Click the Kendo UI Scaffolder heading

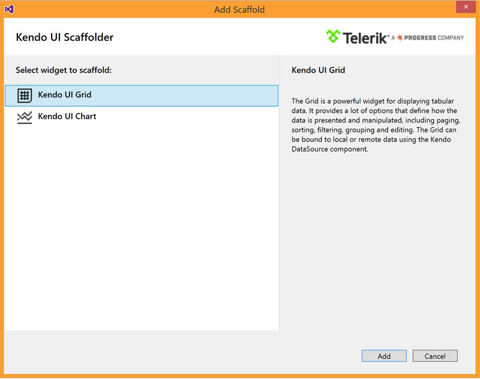coord(65,37)
